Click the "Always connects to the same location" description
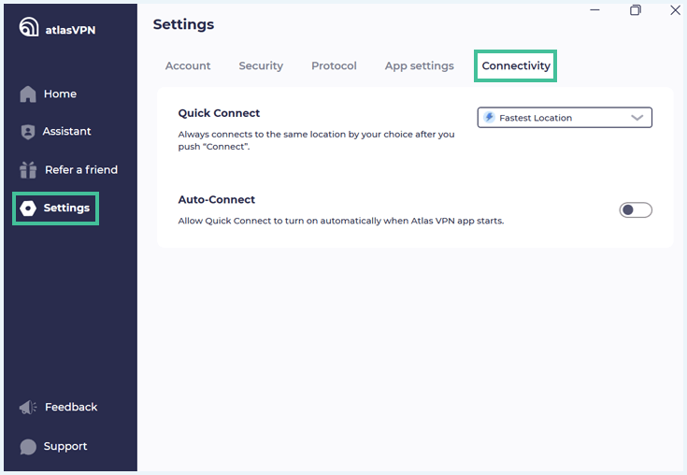The width and height of the screenshot is (687, 475). 316,140
